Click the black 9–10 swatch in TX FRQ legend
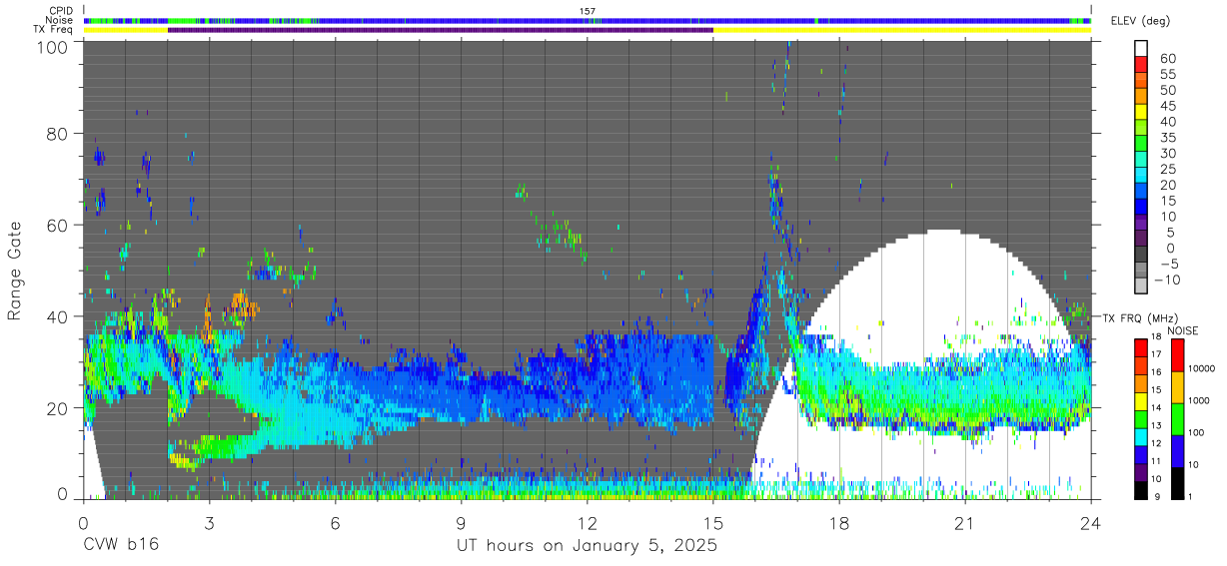 (x=1140, y=490)
